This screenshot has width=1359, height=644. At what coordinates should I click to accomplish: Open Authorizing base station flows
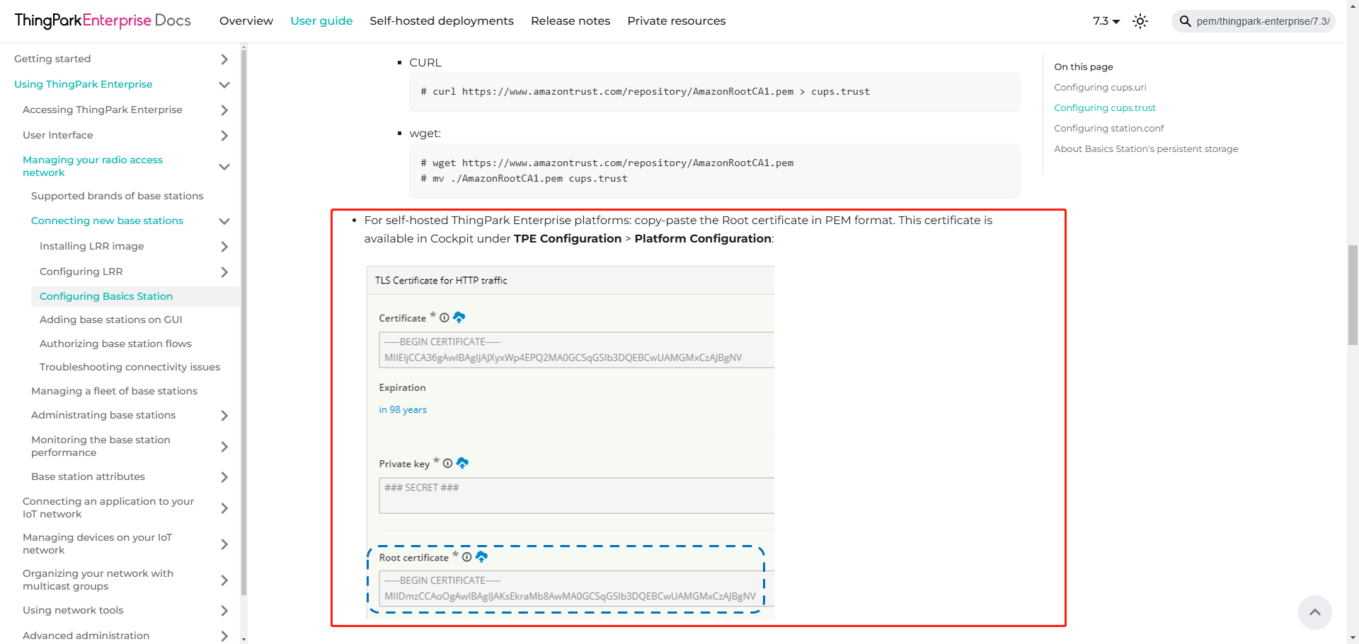[115, 344]
